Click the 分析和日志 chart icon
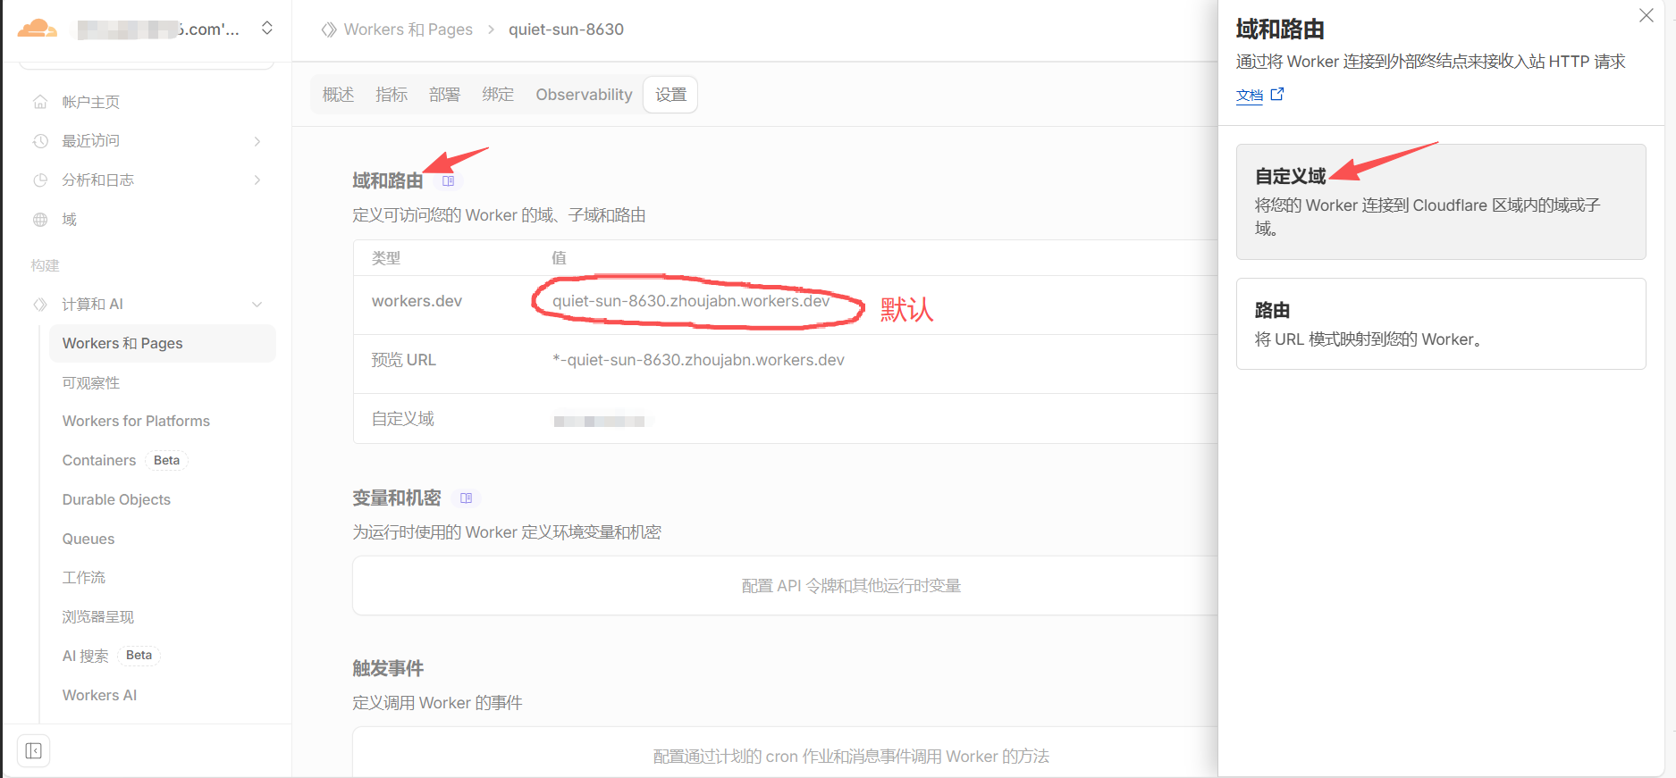The image size is (1676, 778). tap(40, 180)
